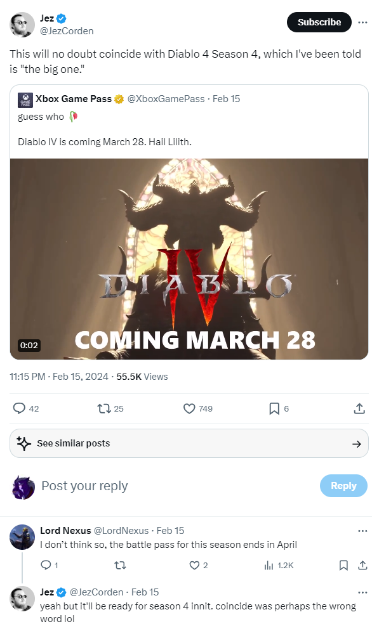
Task: Open more options menu beside Subscribe
Action: (x=362, y=22)
